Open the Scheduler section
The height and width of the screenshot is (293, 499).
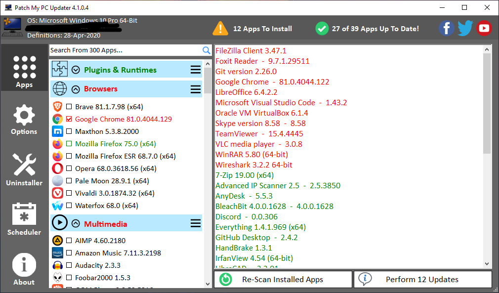pos(24,219)
